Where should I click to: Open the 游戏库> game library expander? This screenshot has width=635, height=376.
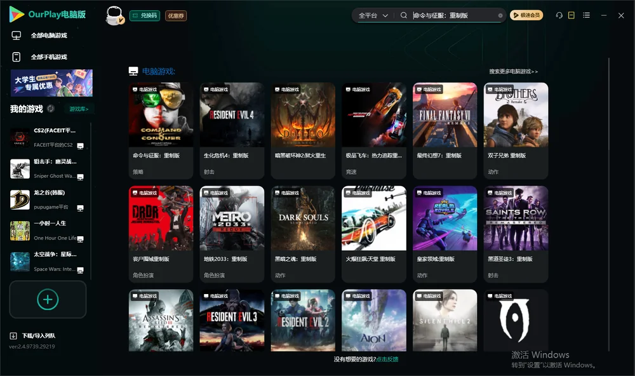pyautogui.click(x=79, y=109)
